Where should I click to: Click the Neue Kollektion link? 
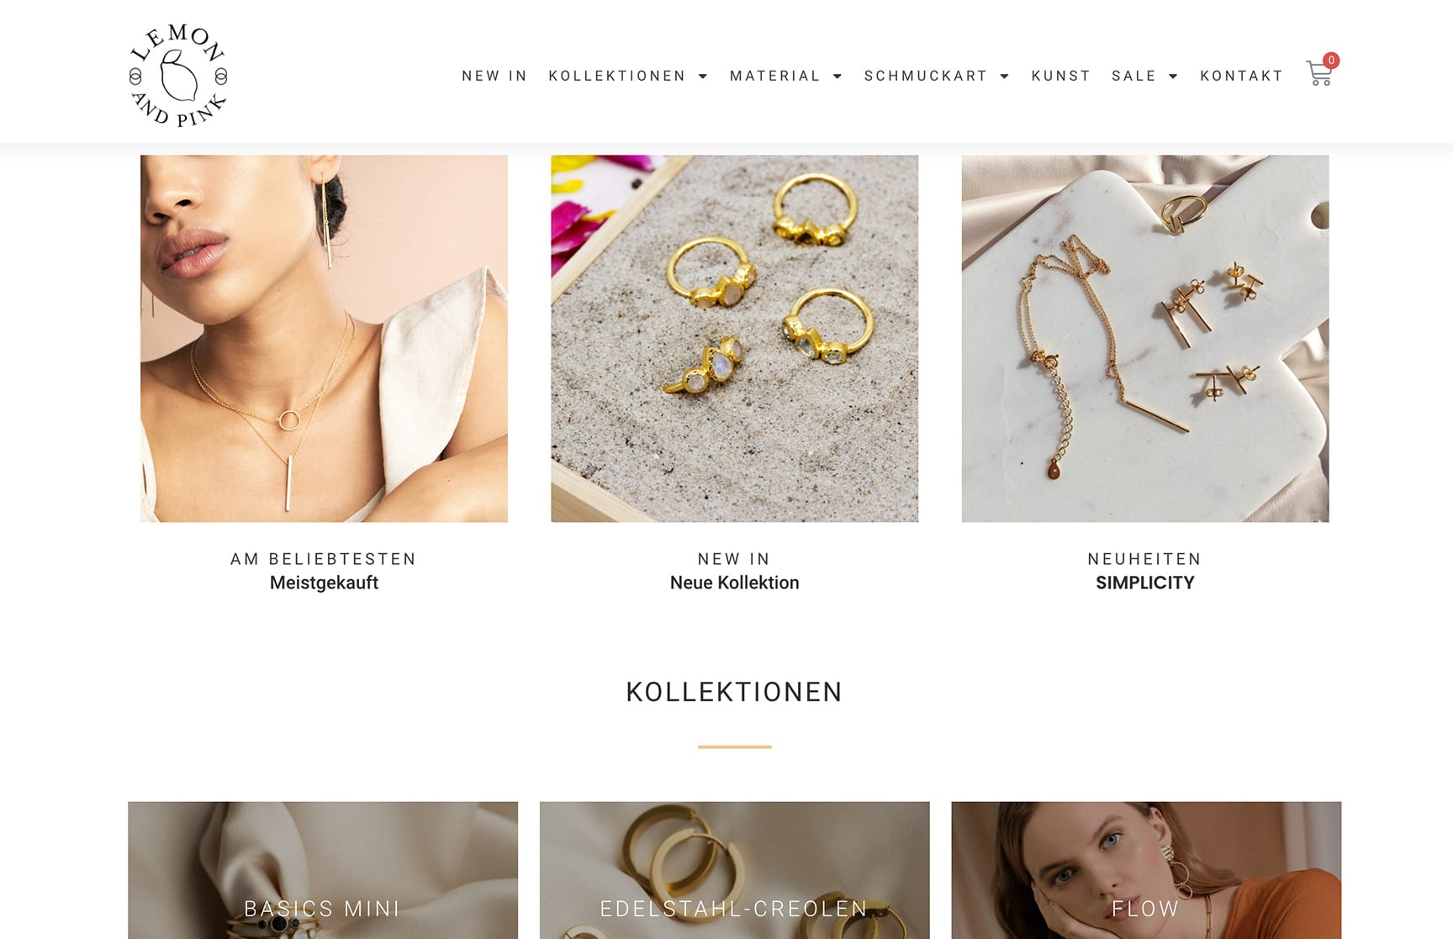(734, 583)
